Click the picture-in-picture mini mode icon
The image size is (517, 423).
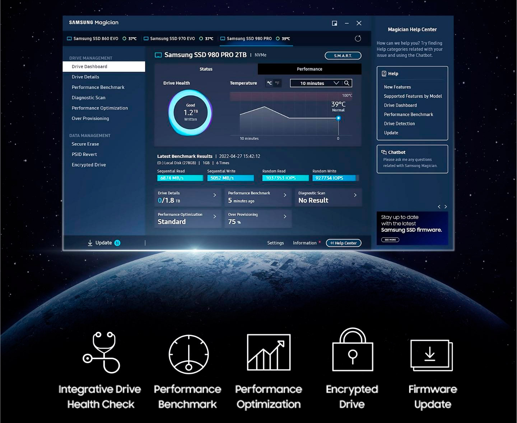point(335,23)
